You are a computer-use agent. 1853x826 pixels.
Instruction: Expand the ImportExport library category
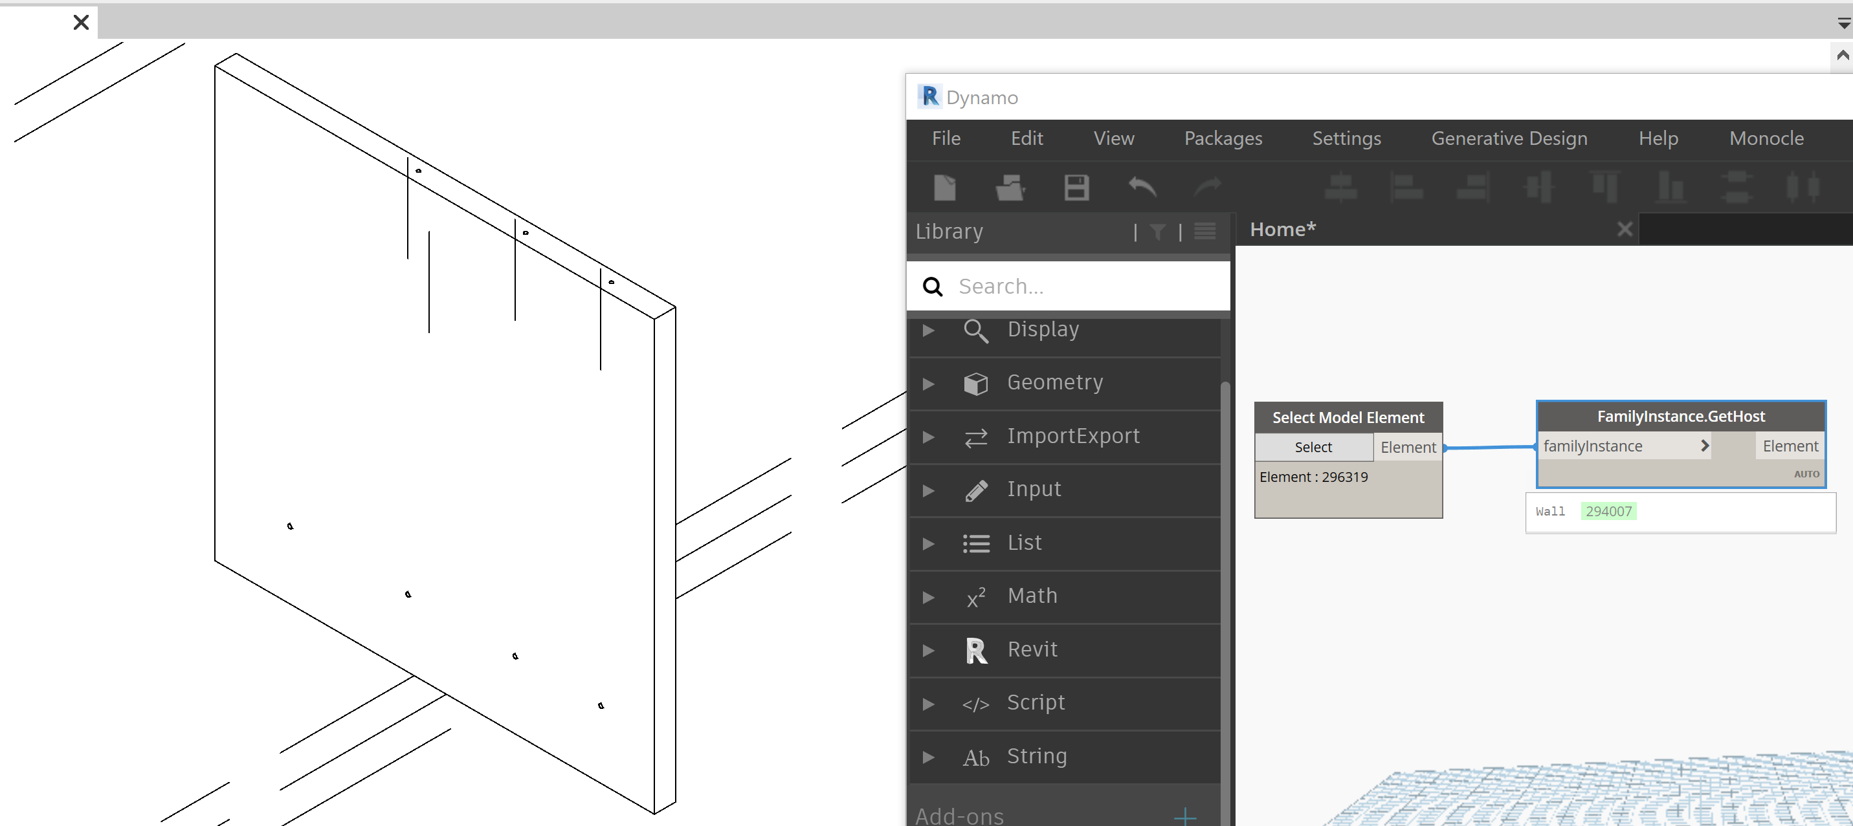pos(928,437)
